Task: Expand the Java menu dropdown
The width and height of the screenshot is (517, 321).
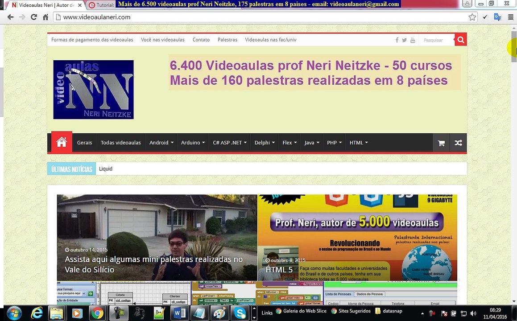Action: click(312, 143)
